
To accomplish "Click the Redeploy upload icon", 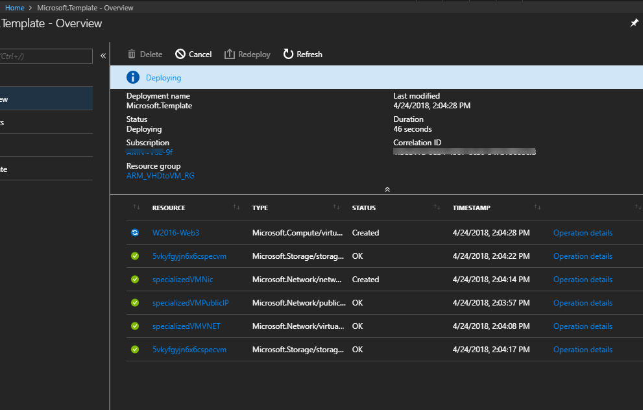I will (x=230, y=54).
